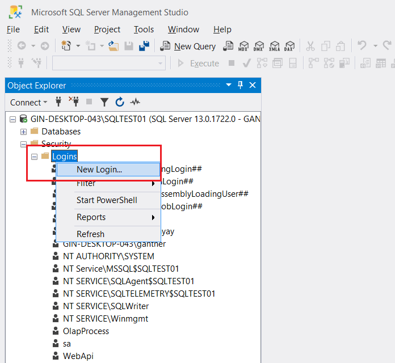Open the Activity Monitor icon in Object Explorer

(x=135, y=102)
